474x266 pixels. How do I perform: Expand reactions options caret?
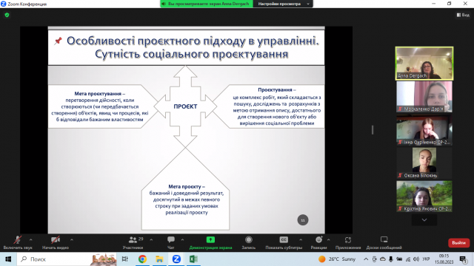coord(329,239)
